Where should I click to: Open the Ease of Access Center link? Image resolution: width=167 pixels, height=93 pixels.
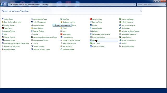(x=128, y=25)
